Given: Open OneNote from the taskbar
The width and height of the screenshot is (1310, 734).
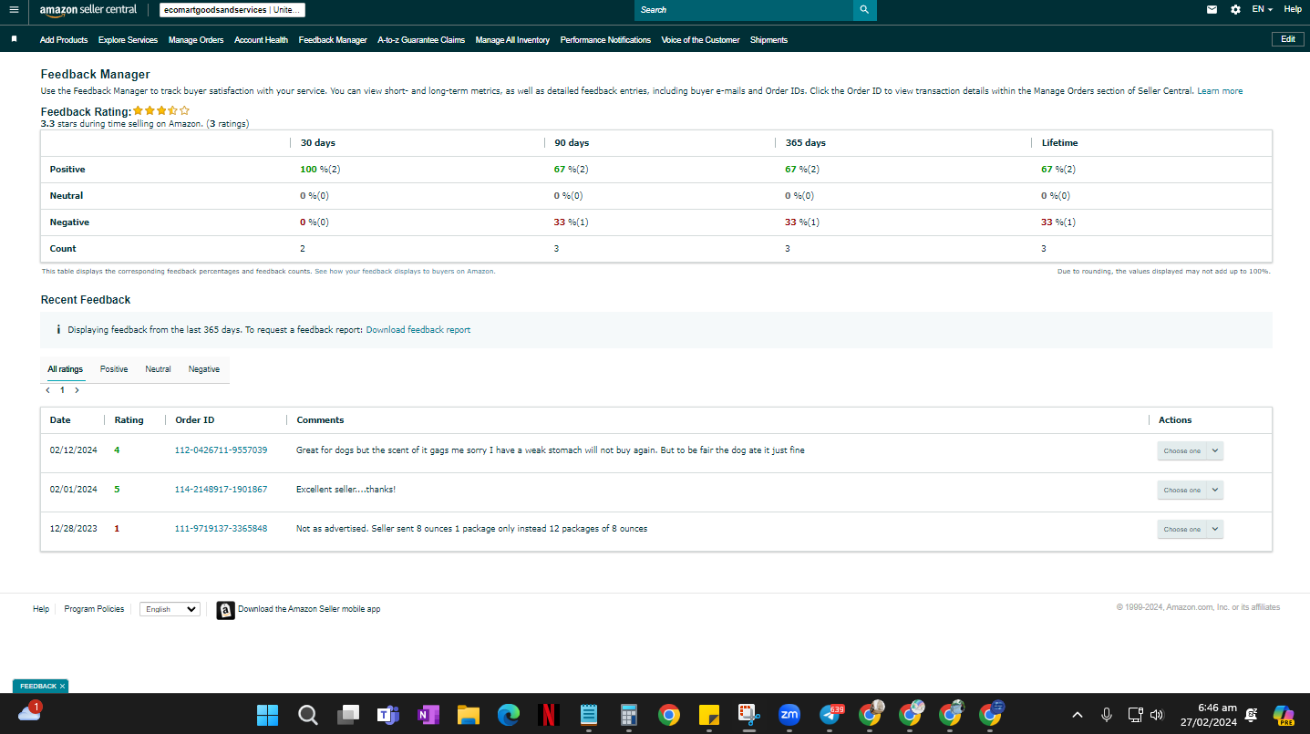Looking at the screenshot, I should [428, 715].
